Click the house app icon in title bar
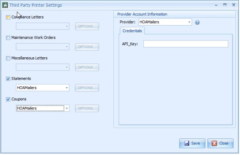Screen dimensions: 240x155 coord(5,5)
